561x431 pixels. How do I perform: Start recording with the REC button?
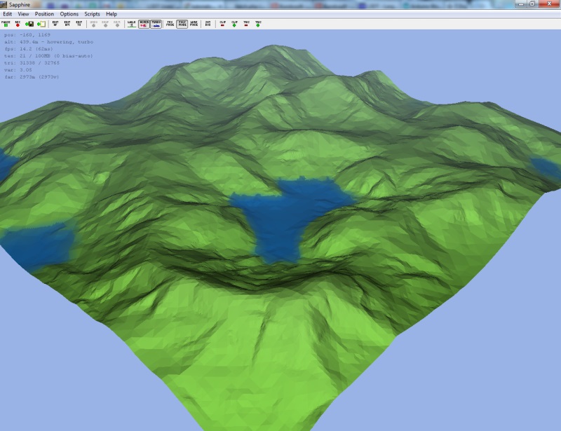coord(18,23)
